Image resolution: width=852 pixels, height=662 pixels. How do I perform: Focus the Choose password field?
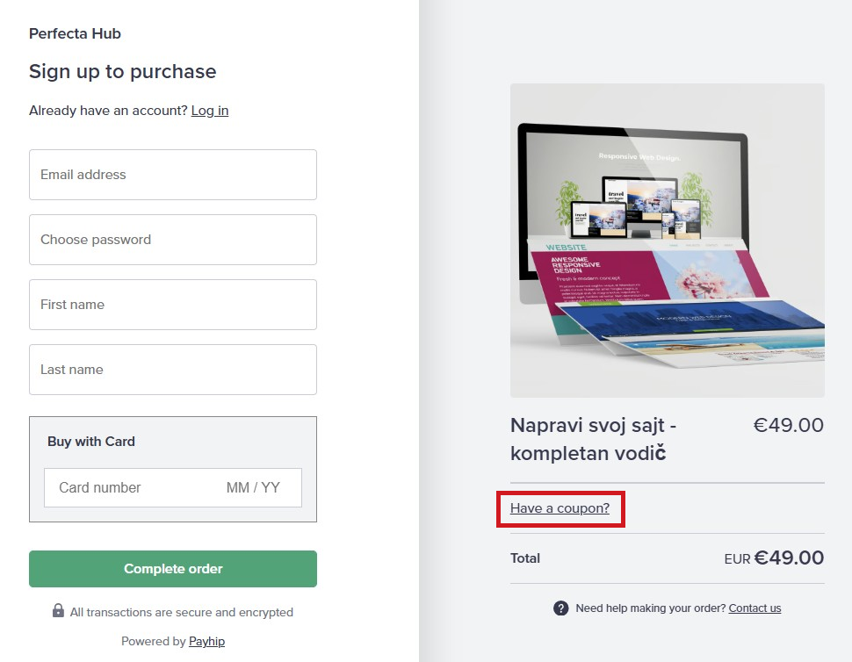tap(172, 240)
